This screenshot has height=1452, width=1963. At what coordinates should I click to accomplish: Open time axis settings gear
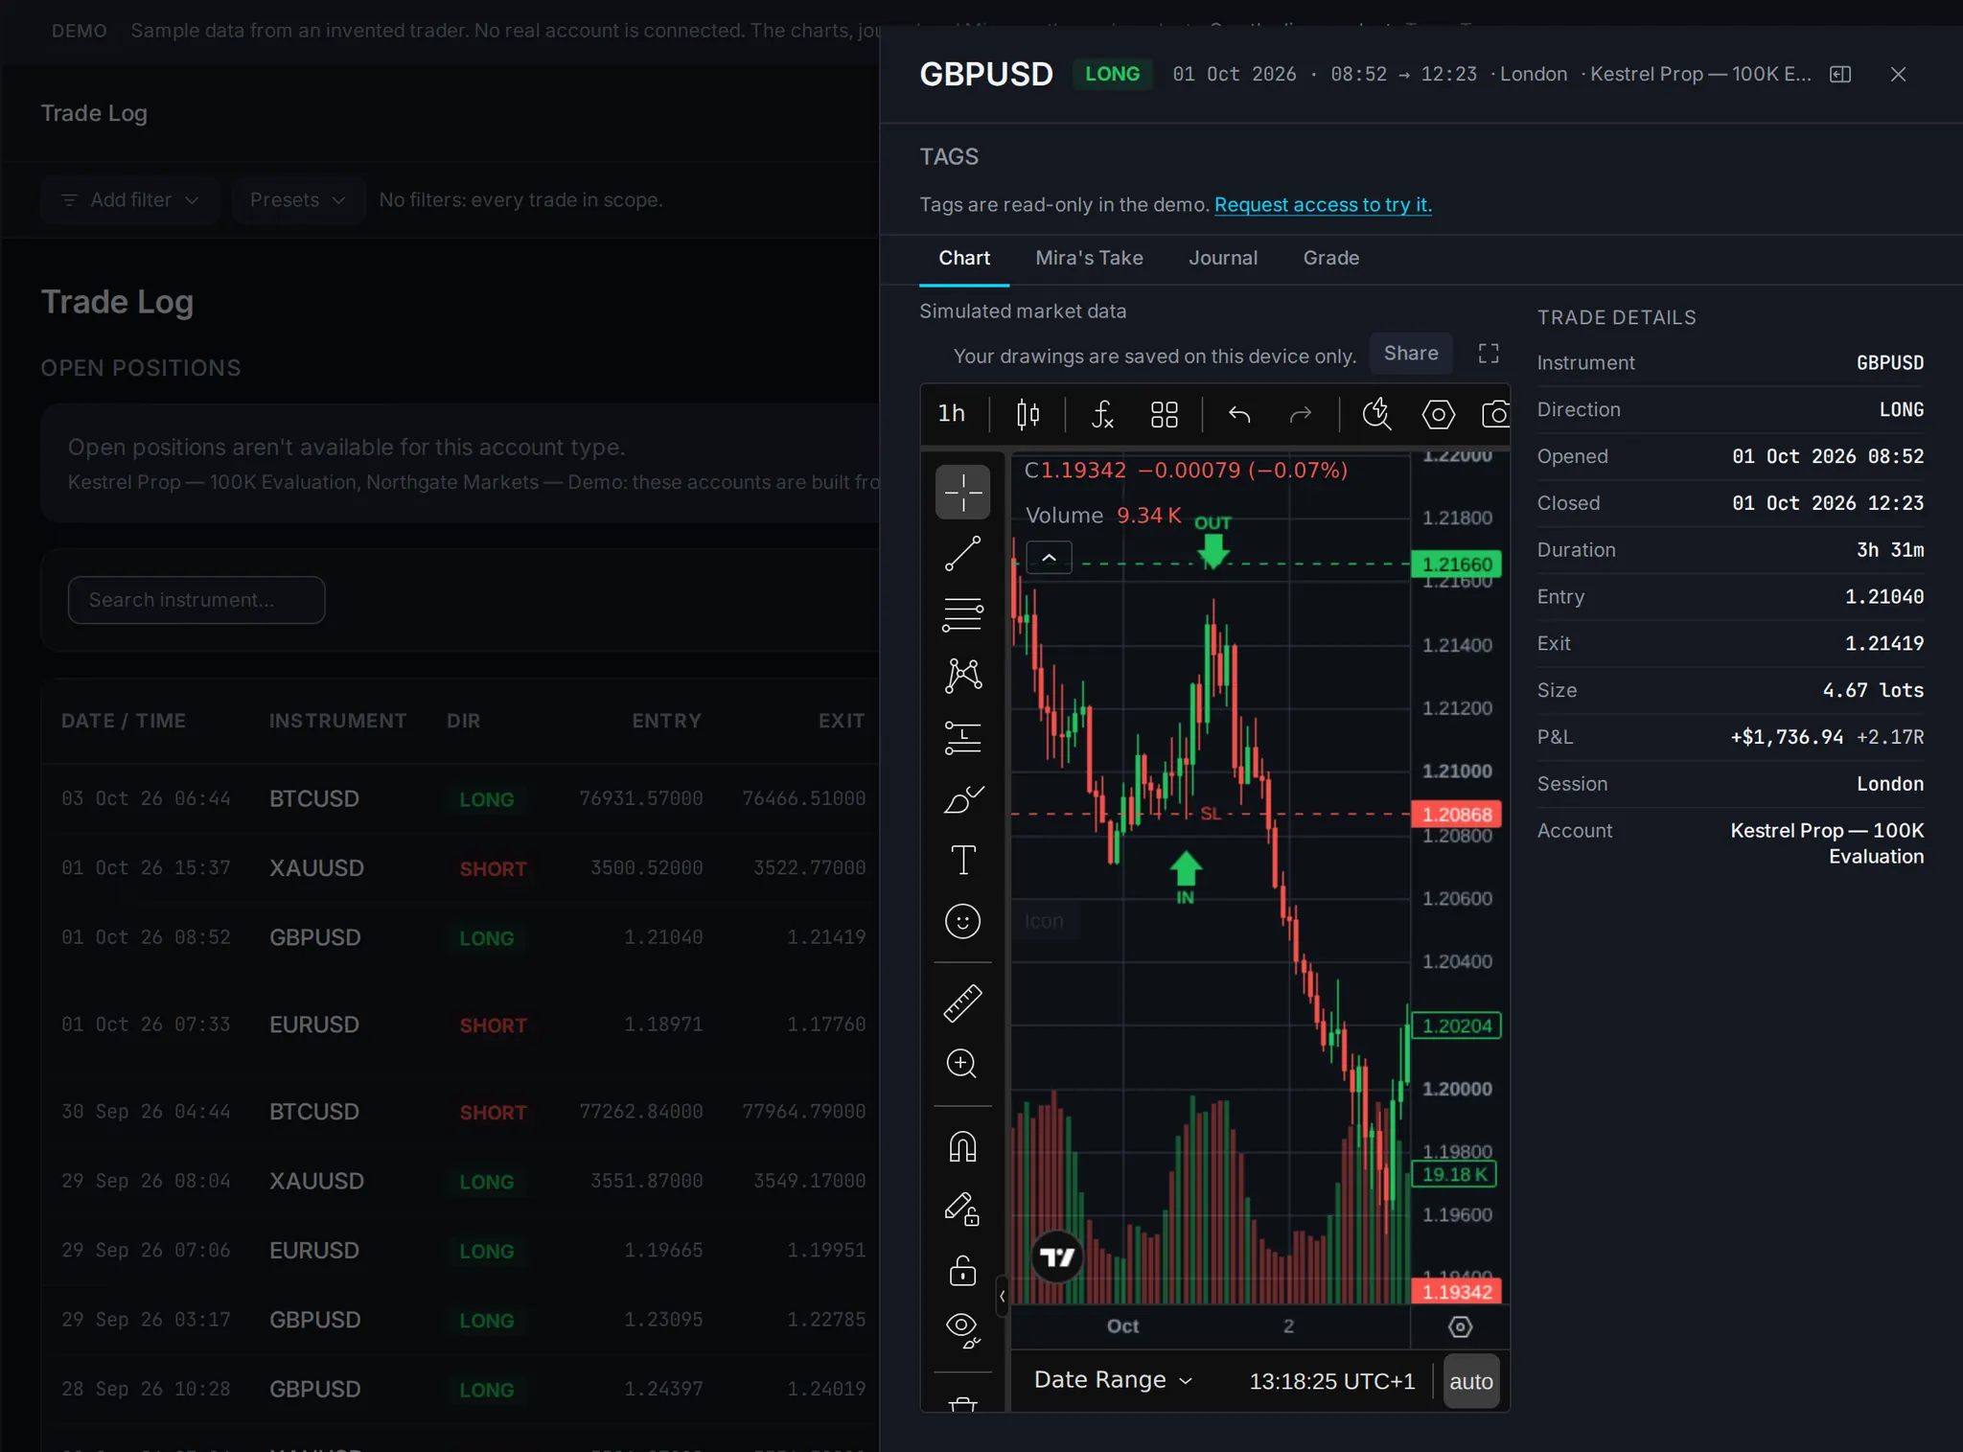click(1460, 1326)
